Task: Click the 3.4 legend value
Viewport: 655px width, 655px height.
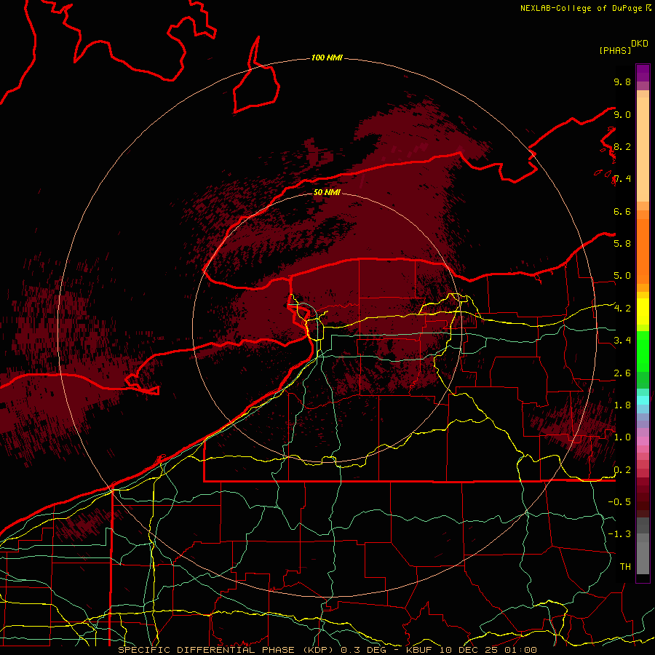Action: tap(622, 341)
